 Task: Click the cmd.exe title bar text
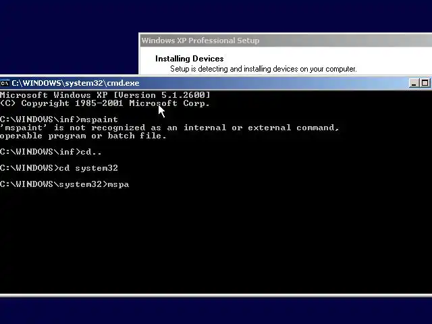[x=76, y=83]
